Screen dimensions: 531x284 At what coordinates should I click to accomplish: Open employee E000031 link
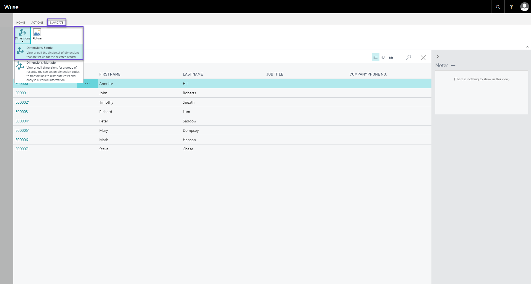point(23,112)
